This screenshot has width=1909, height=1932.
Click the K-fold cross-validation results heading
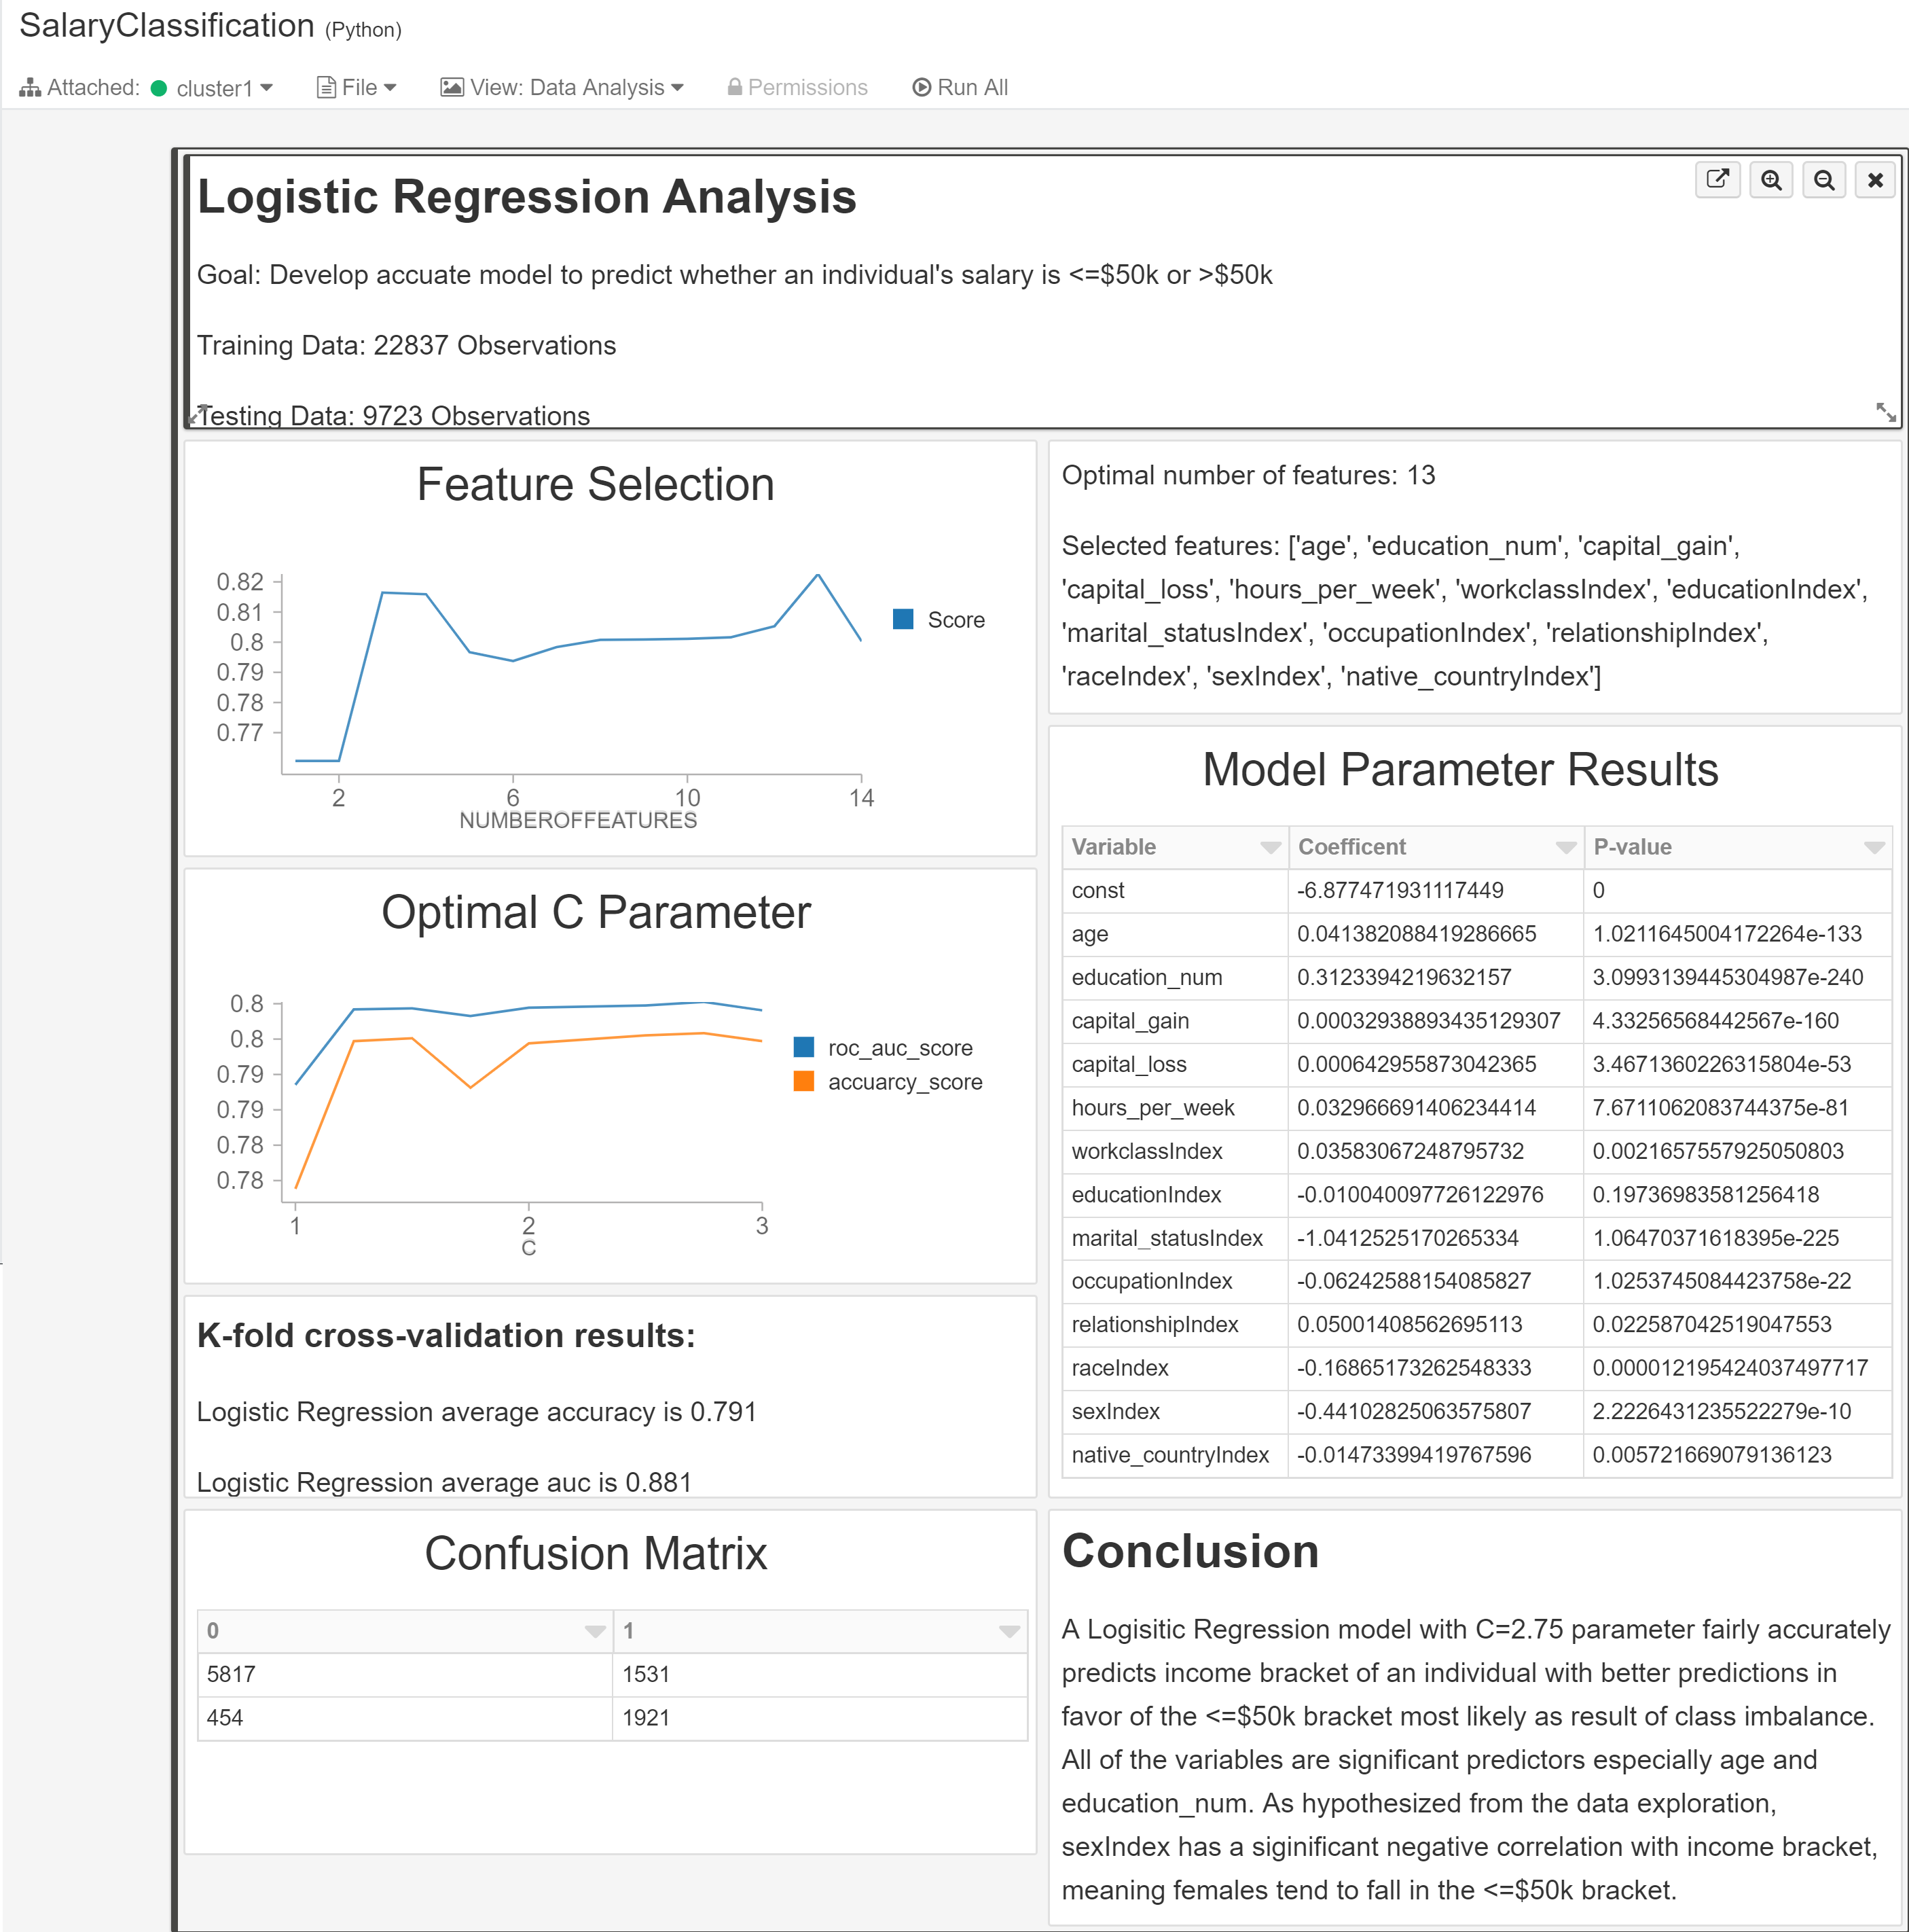tap(446, 1335)
